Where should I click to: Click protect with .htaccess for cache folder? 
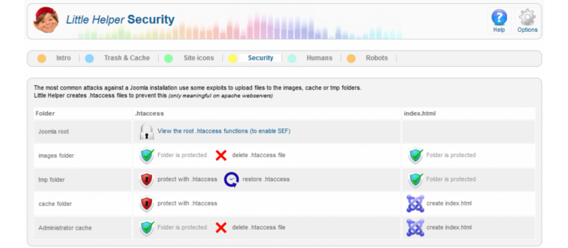click(187, 204)
